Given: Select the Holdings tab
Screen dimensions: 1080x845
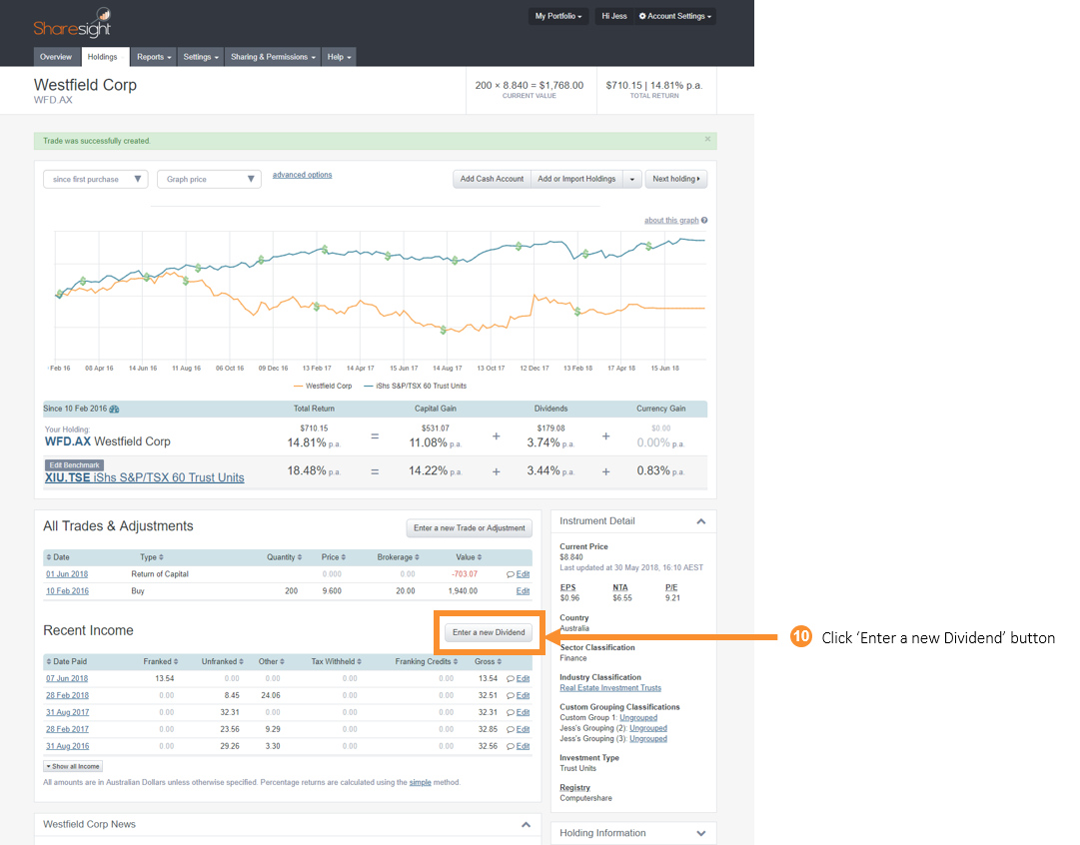Looking at the screenshot, I should coord(103,57).
